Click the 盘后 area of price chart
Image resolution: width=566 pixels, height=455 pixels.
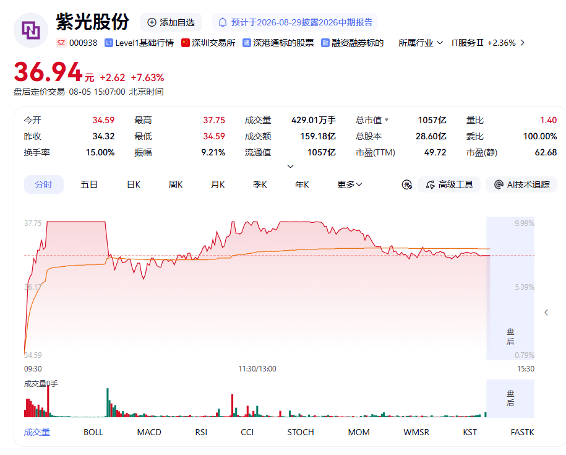tap(510, 288)
